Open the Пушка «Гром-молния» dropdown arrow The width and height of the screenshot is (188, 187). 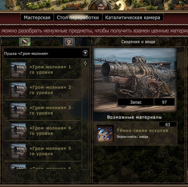pos(85,53)
